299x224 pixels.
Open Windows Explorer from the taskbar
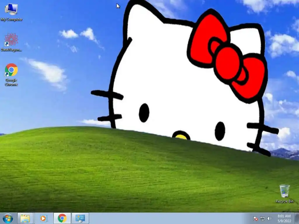click(x=25, y=218)
